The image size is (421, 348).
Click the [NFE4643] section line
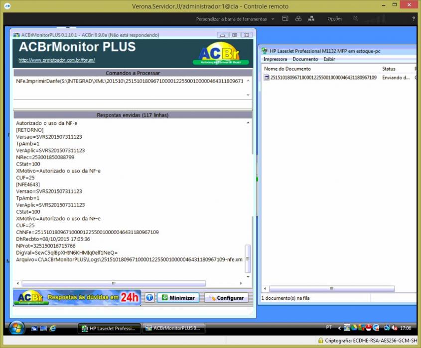pyautogui.click(x=28, y=184)
